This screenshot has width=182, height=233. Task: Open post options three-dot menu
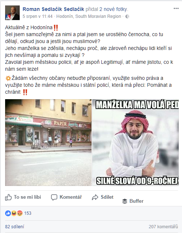point(176,8)
